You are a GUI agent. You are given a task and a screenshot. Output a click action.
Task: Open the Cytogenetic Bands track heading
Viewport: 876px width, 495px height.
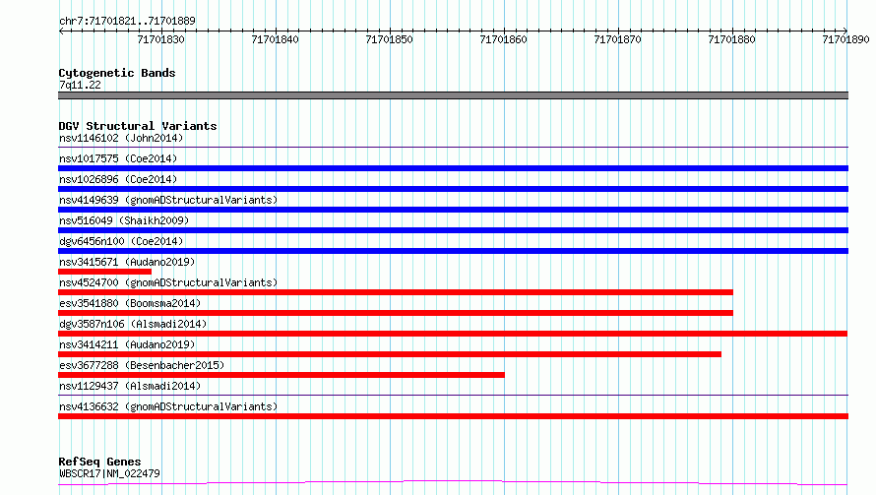pos(117,73)
